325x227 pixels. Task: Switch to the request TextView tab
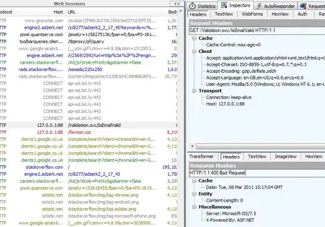224,14
